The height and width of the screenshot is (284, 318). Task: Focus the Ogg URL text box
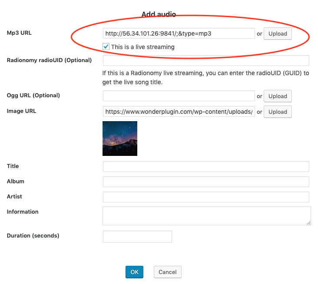pos(179,96)
